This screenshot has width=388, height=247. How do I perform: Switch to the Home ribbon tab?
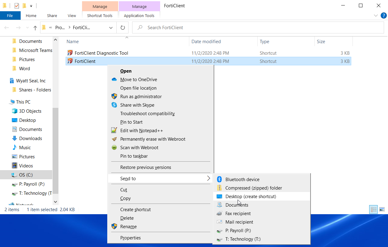point(31,15)
